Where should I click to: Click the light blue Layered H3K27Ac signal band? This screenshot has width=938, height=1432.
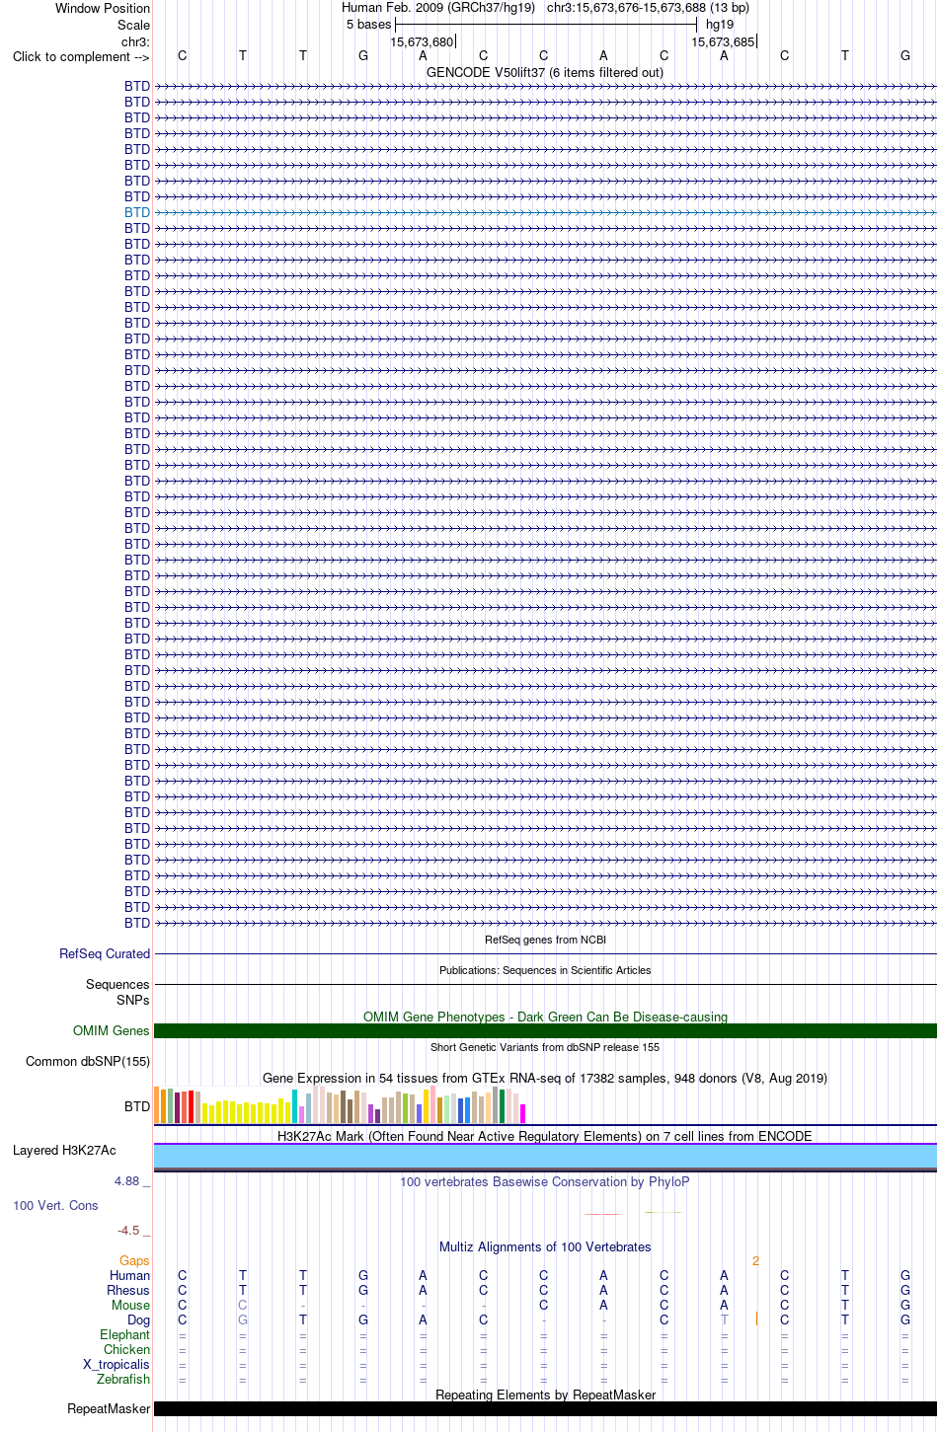click(545, 1156)
